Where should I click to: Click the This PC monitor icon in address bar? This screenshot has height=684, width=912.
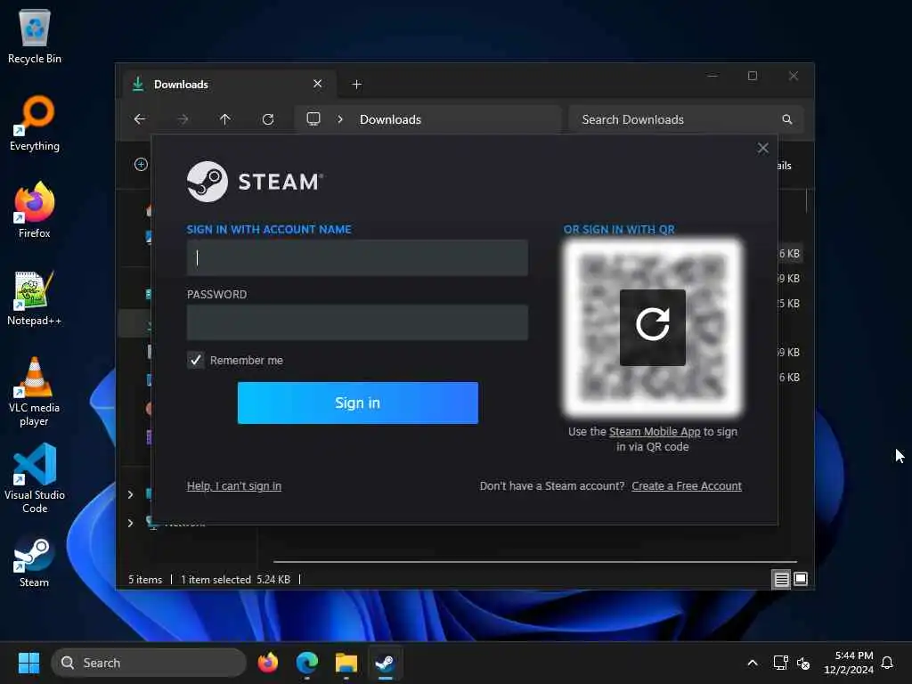[x=313, y=119]
